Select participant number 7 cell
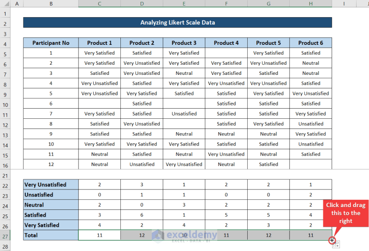Screen dimensions: 369x251 click(x=51, y=114)
